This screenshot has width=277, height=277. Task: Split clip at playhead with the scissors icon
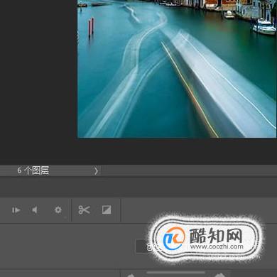coord(84,210)
